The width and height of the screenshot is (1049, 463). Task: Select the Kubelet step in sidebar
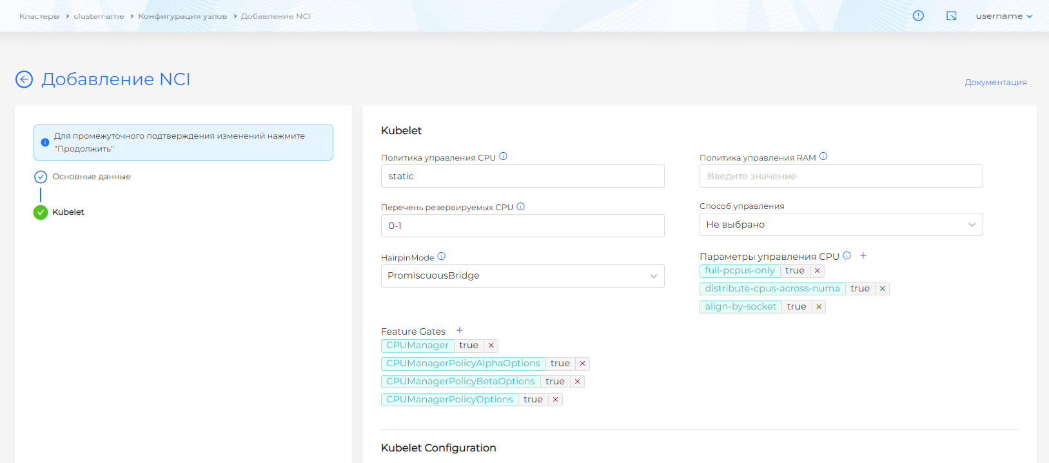click(68, 212)
